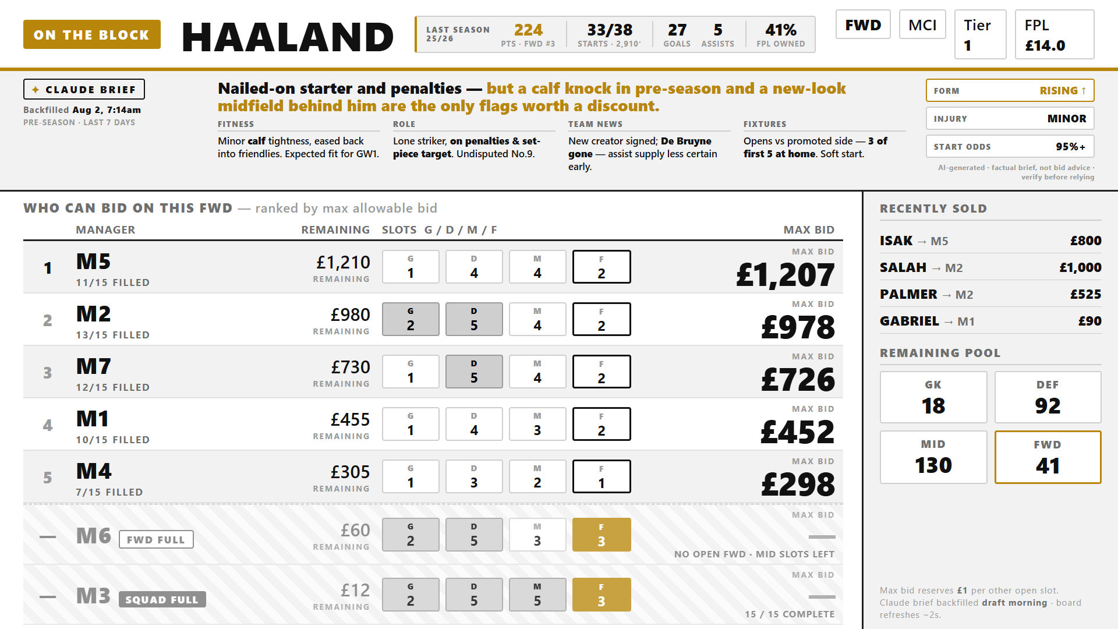Click the START ODDS 95%+ pill
Screen dimensions: 1118x629
coord(1010,146)
